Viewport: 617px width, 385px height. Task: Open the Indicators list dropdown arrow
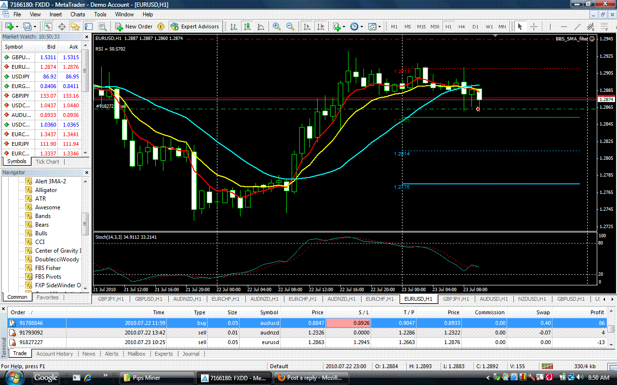pyautogui.click(x=344, y=26)
